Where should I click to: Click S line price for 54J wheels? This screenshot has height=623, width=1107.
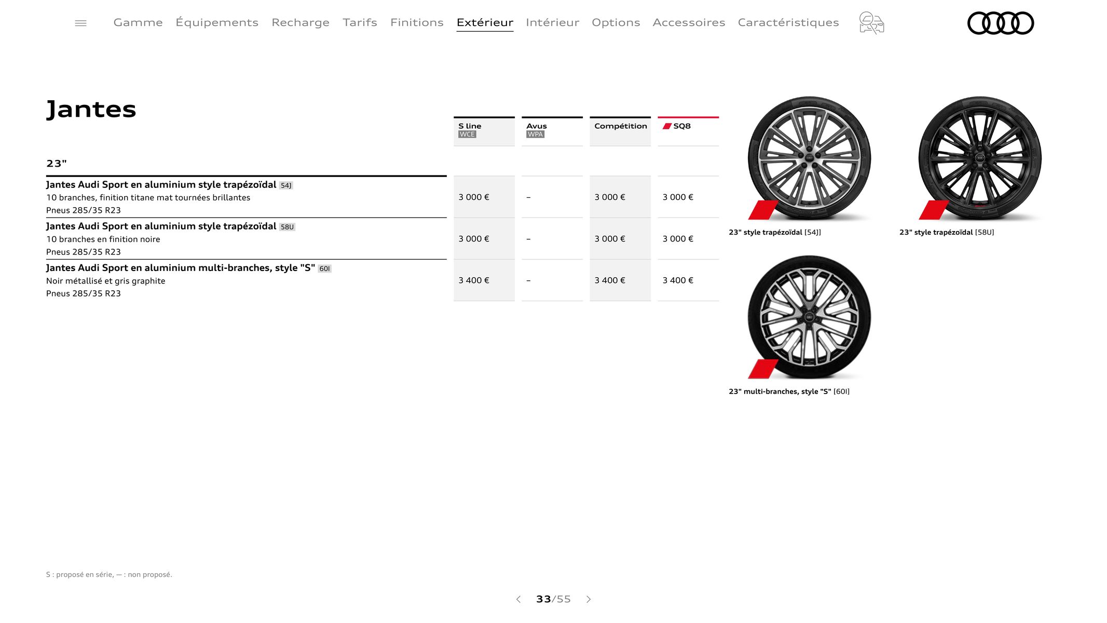(x=474, y=197)
